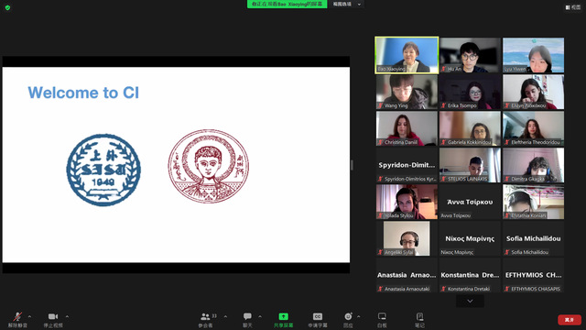Viewport: 586px width, 330px height.
Task: Select Bao Xiaoying's video tile
Action: 407,55
